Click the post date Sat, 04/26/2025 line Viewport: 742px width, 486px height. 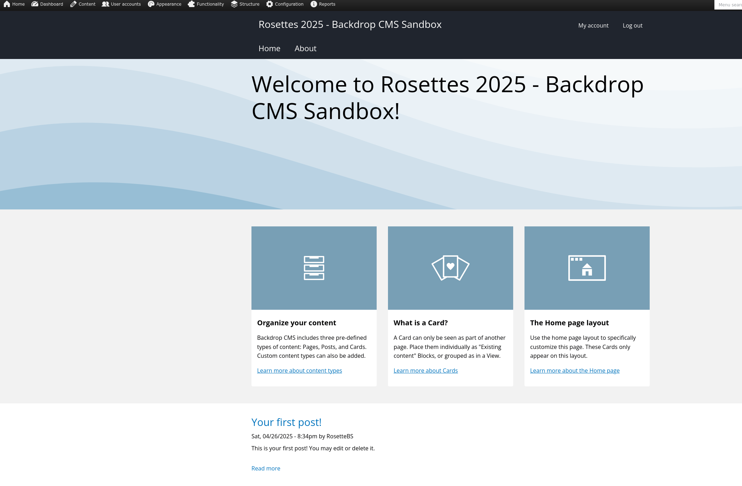coord(302,436)
